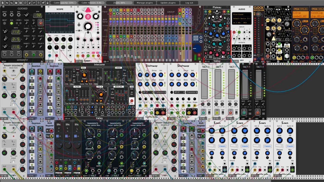The width and height of the screenshot is (324, 182).
Task: Toggle the X/Y mode button on Scope
Action: tap(63, 47)
